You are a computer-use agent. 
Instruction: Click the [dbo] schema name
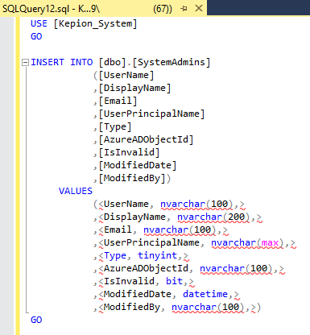point(112,62)
